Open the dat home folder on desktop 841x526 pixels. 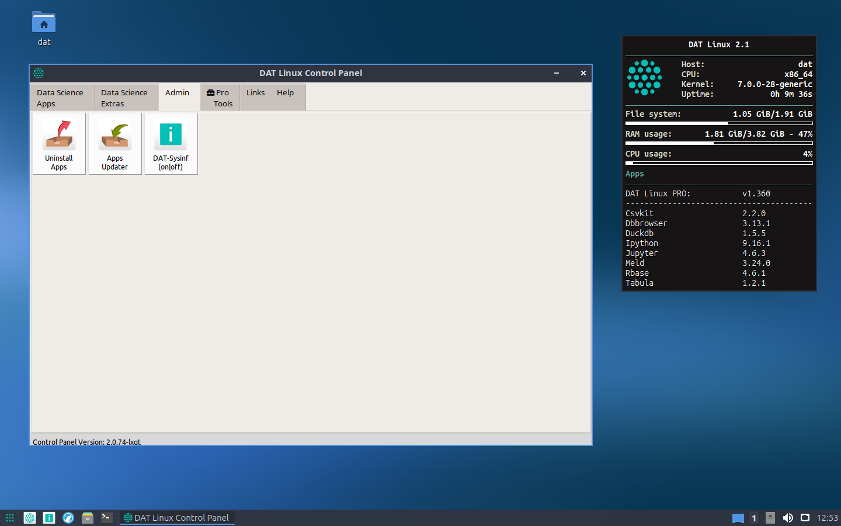click(44, 29)
